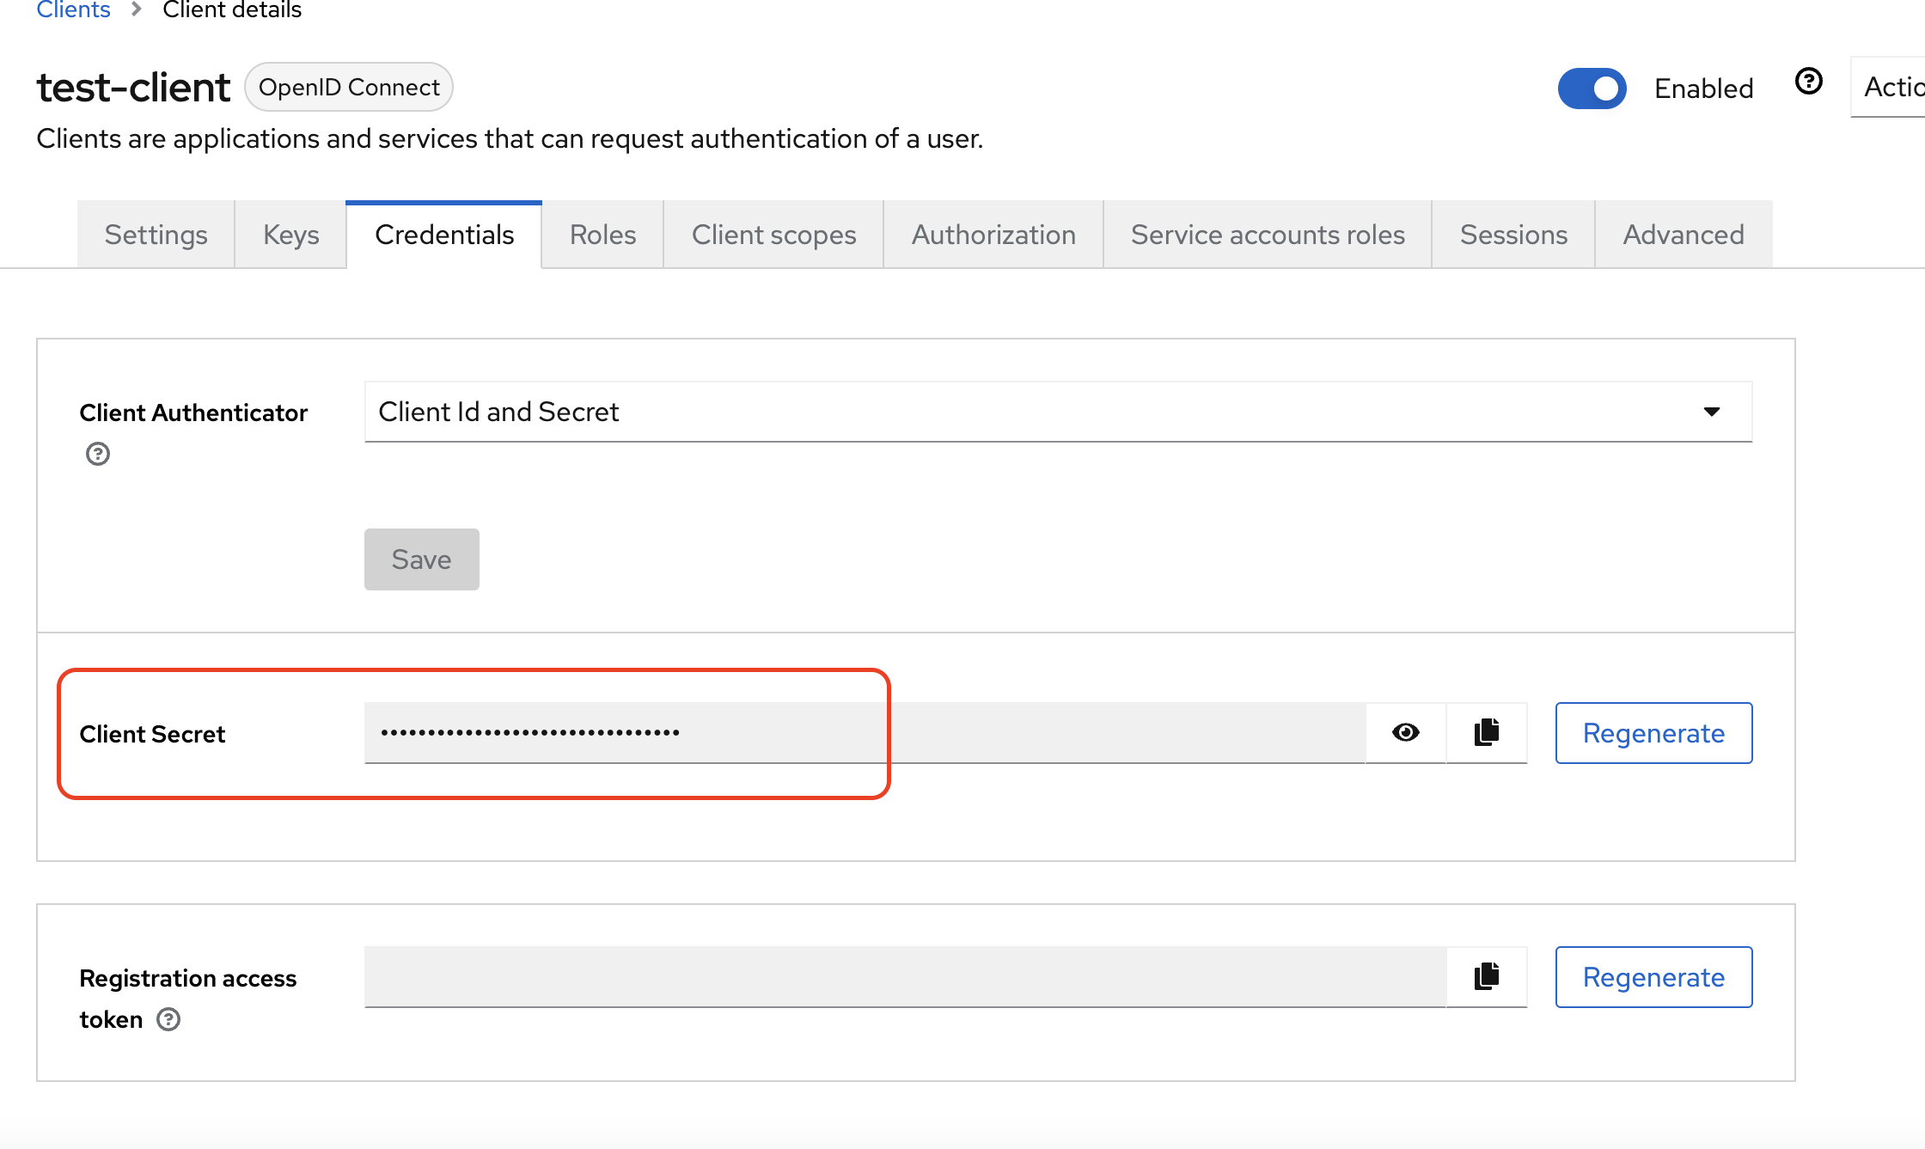View the Service accounts roles tab
This screenshot has height=1149, width=1925.
click(x=1266, y=234)
